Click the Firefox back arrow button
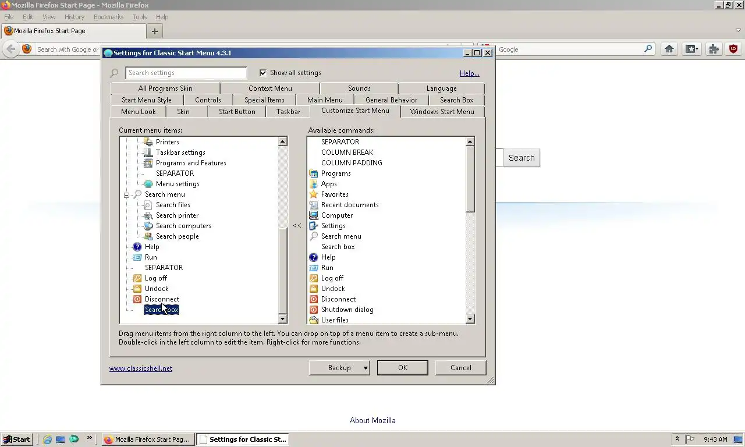The image size is (745, 447). (x=11, y=49)
